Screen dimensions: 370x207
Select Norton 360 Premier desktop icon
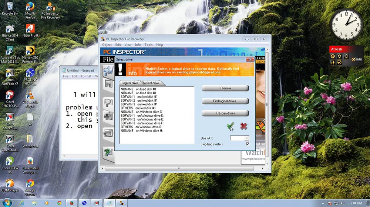pos(30,55)
